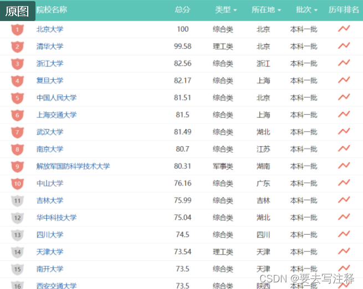363x289 pixels.
Task: Open 上海交通大学 historical ranking trend icon
Action: tap(344, 114)
